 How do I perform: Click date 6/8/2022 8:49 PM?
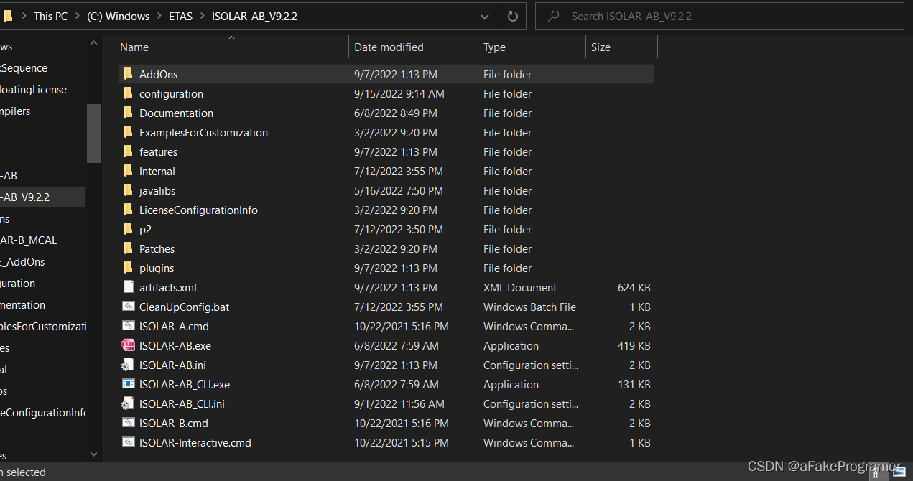(x=395, y=113)
